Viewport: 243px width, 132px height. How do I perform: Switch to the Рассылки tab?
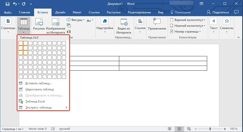tap(114, 12)
